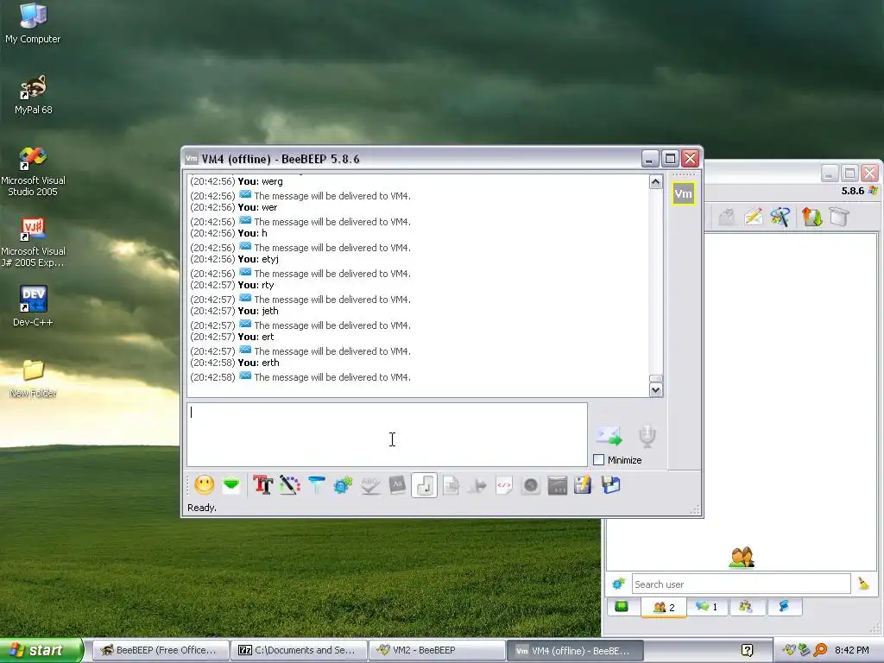884x663 pixels.
Task: Open chat settings with blue gears icon
Action: pos(343,485)
